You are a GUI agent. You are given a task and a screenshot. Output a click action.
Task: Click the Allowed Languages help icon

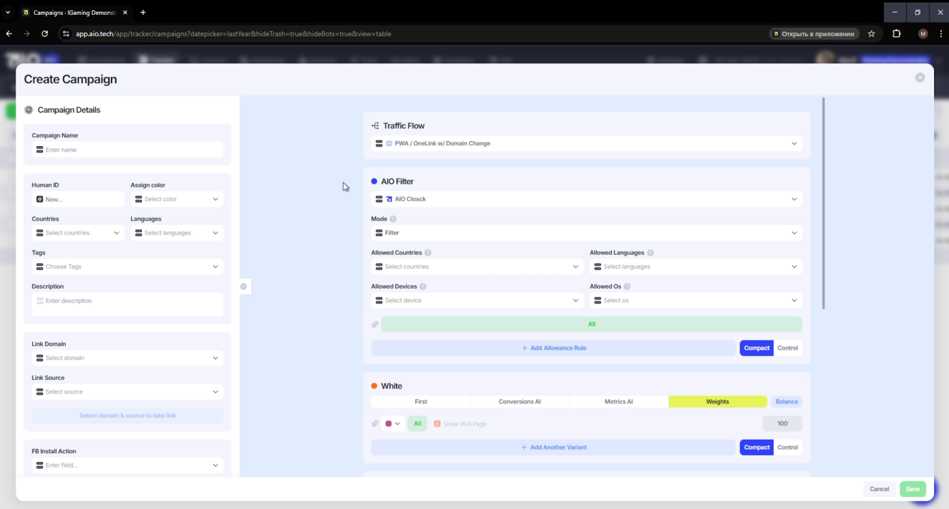coord(650,253)
